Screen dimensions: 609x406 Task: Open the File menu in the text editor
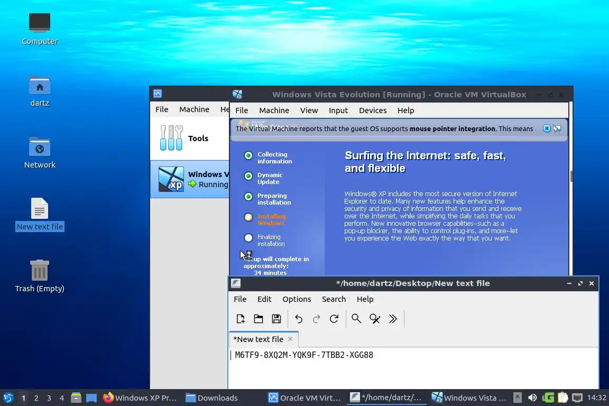pyautogui.click(x=240, y=299)
